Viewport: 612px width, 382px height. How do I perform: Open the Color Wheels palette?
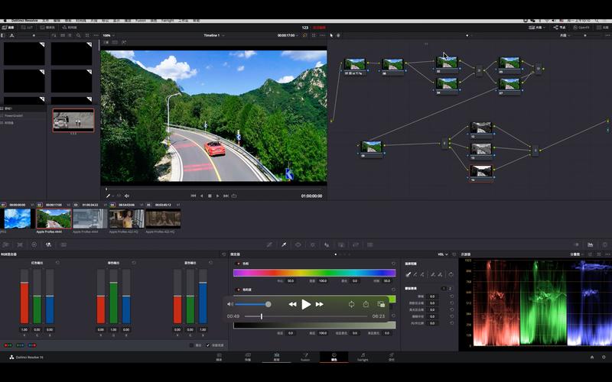pos(34,244)
